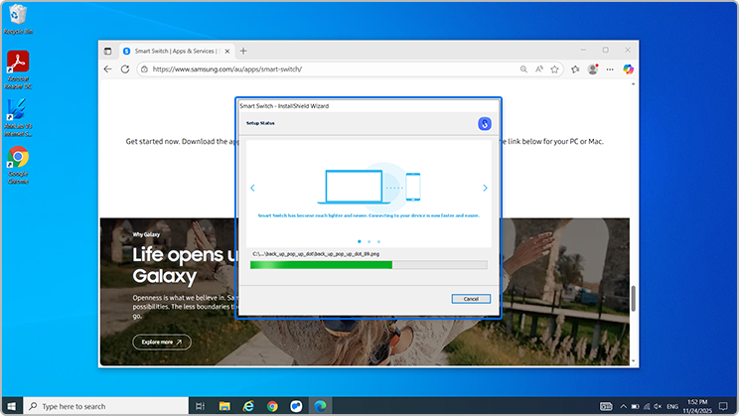
Task: Select the Smart Switch browser tab
Action: coord(174,51)
